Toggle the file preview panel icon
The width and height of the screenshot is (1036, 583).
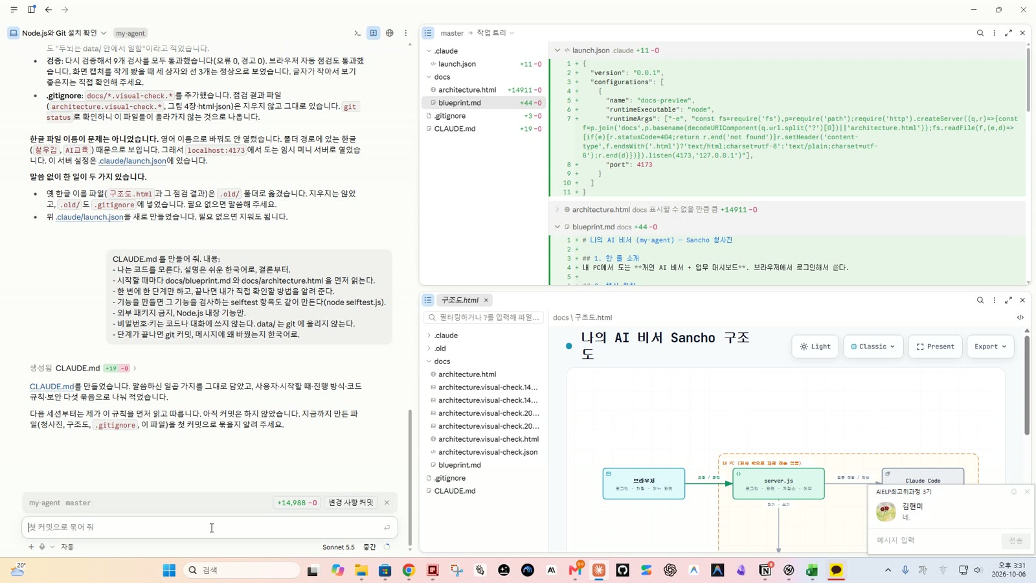(x=374, y=33)
